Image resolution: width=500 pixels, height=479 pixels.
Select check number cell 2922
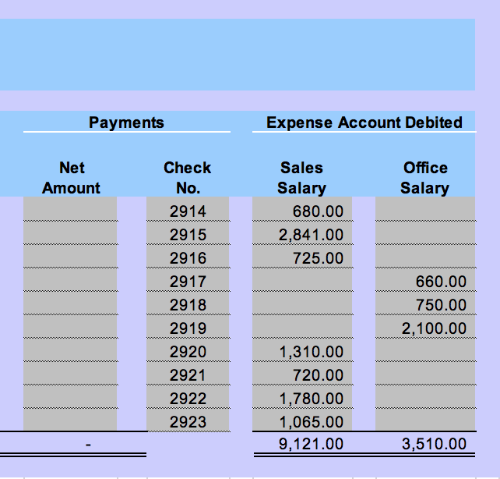(x=188, y=396)
